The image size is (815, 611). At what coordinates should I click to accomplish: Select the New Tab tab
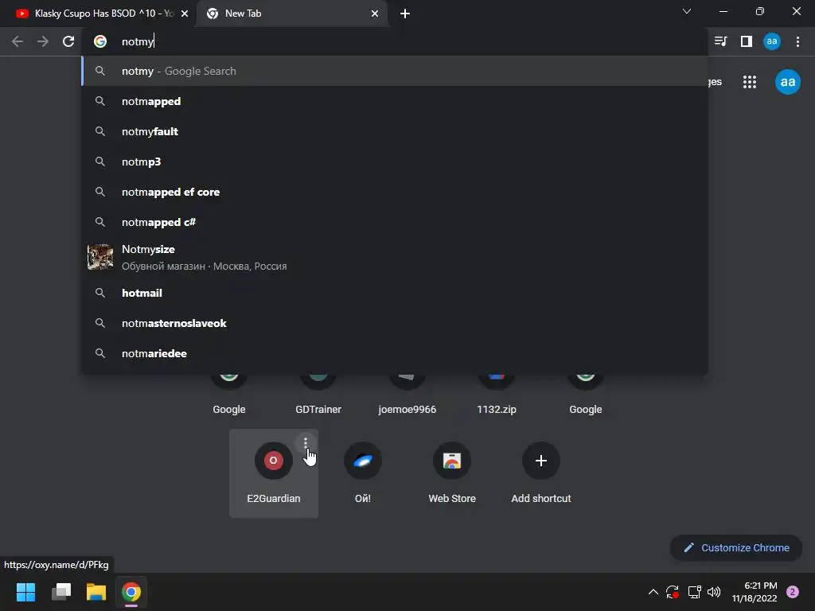point(291,14)
